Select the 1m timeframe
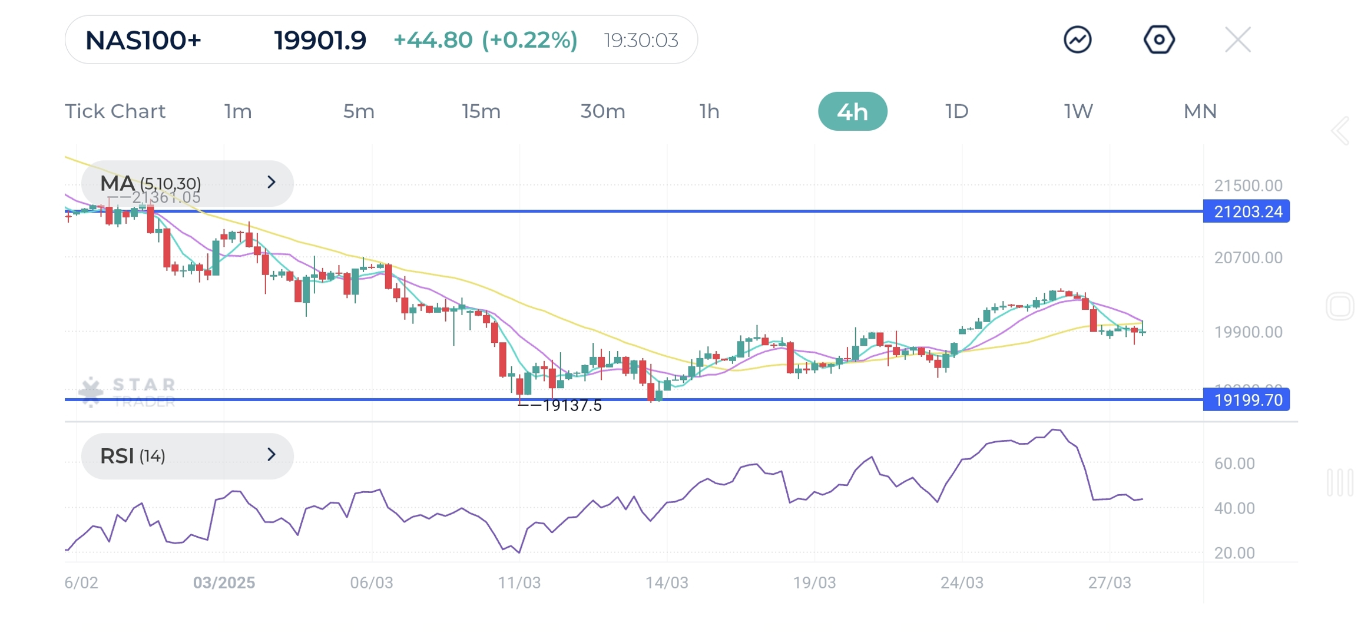 [238, 111]
